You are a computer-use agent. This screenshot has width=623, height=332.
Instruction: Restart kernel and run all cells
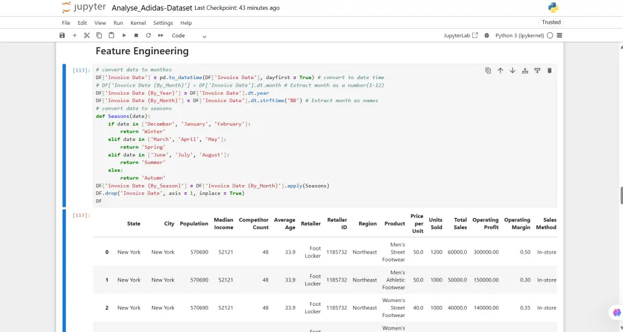coord(161,36)
